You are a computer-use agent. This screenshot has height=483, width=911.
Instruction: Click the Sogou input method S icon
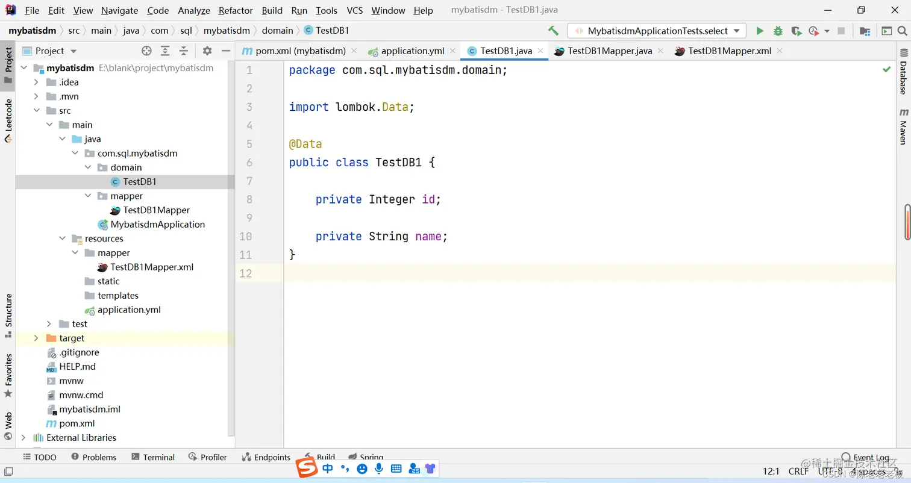(x=307, y=468)
